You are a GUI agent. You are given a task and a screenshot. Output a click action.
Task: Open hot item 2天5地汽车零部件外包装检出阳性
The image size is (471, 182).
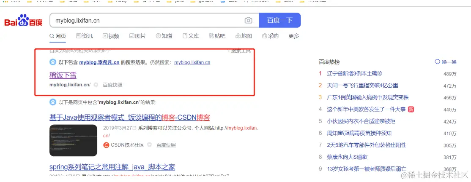coord(367,145)
